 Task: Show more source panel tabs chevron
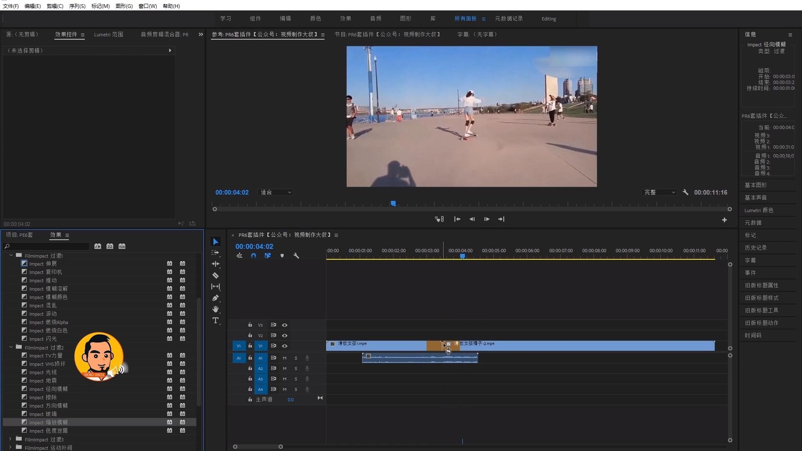coord(200,34)
